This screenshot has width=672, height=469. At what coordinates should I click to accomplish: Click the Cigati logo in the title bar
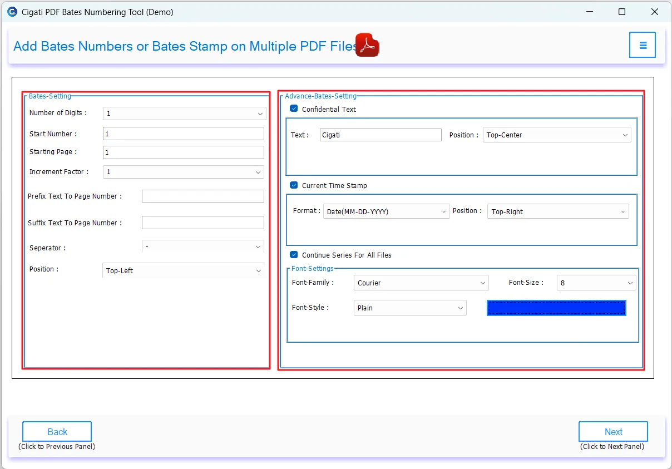(x=12, y=11)
